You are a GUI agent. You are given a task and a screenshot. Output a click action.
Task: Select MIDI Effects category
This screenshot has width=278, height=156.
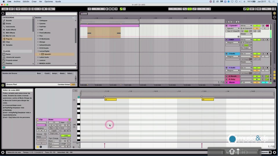coord(10,33)
